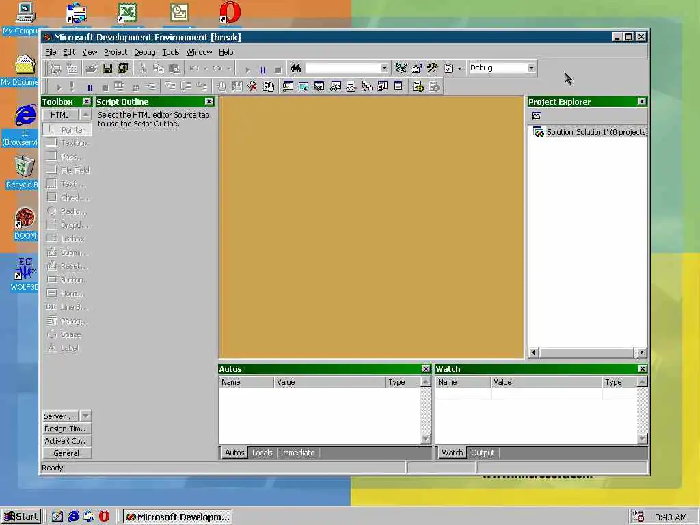Select Solution 'Solution1' in Project Explorer
Screen dimensions: 700x525
591,132
